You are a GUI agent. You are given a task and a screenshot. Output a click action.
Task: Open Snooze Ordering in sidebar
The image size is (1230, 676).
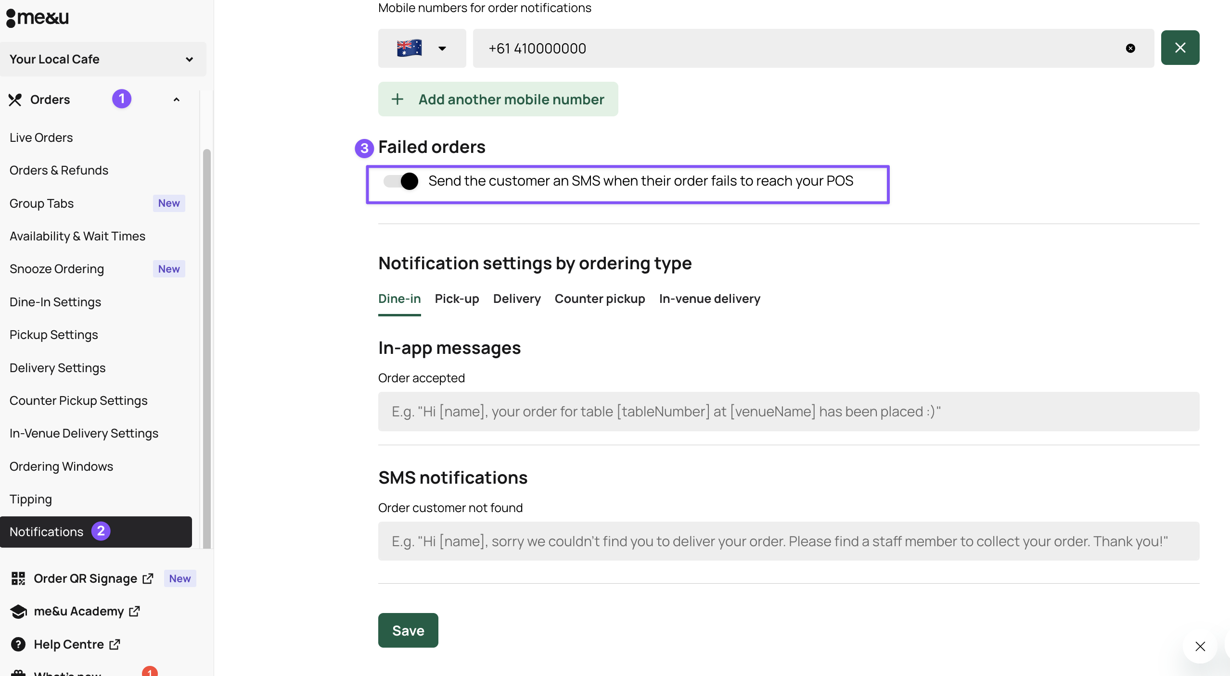(57, 269)
